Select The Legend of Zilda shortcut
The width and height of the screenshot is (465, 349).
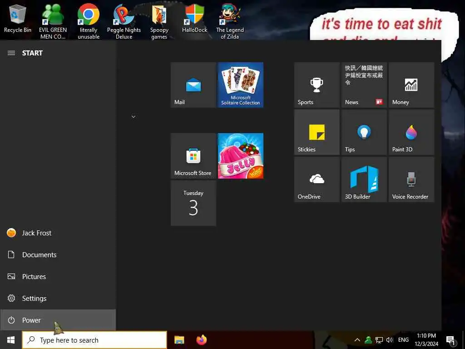click(230, 21)
